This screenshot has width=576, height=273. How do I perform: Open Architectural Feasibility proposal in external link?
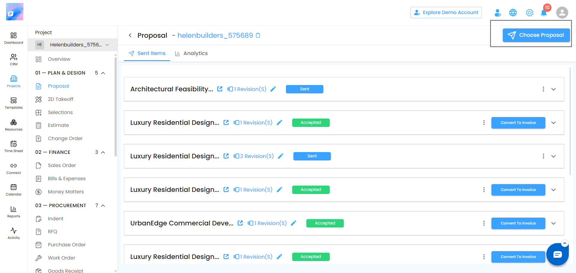click(220, 89)
